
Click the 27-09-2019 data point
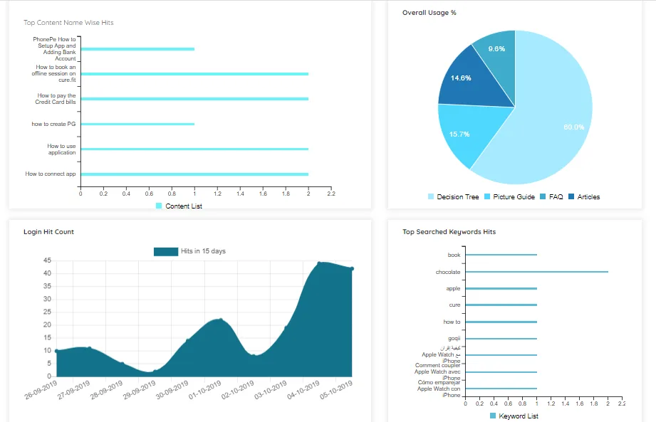coord(89,348)
